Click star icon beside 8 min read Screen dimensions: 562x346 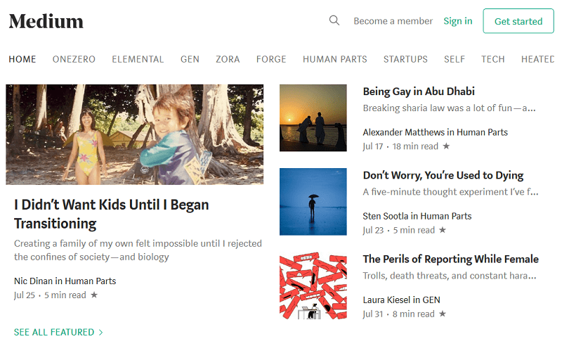(x=443, y=314)
